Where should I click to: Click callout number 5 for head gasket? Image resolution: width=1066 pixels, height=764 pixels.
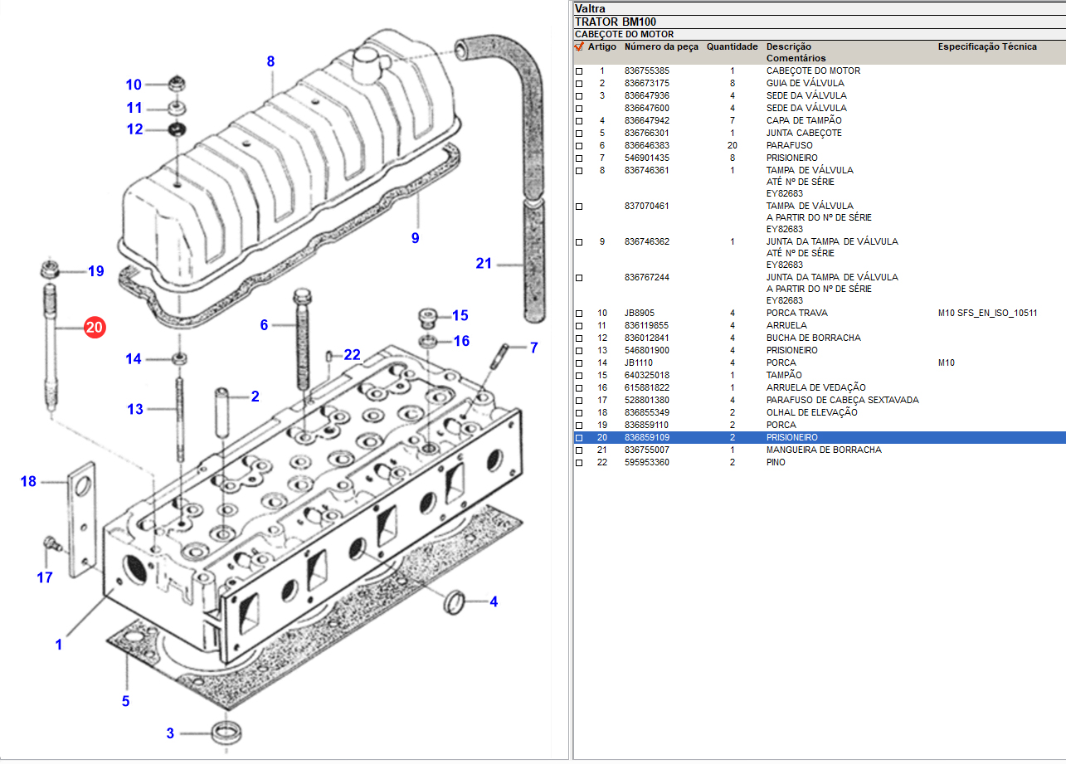click(x=125, y=701)
